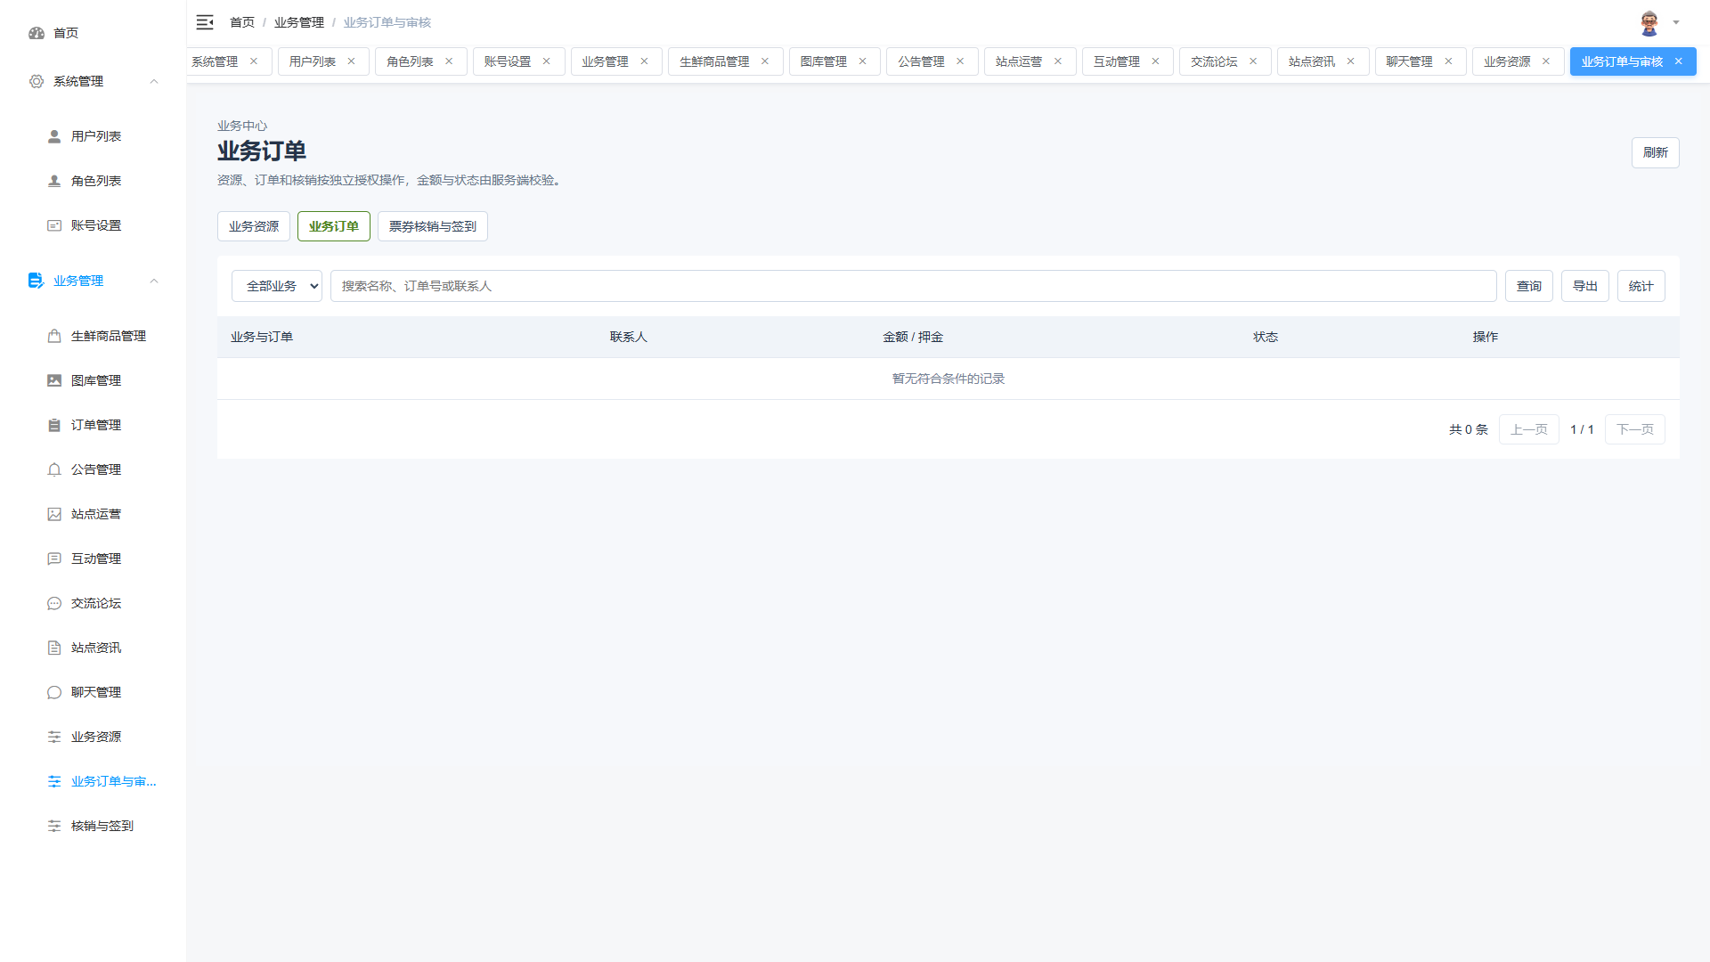Click the 公告管理 bell icon

tap(54, 469)
